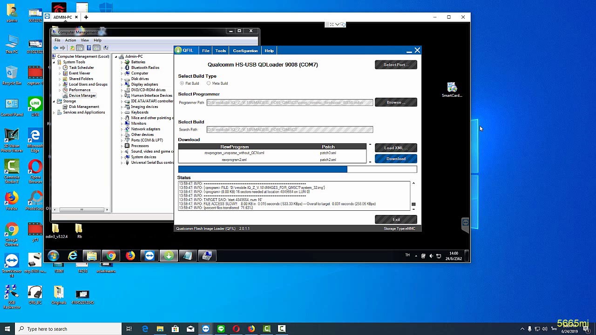Click the SelectPort button
This screenshot has width=596, height=335.
point(396,65)
